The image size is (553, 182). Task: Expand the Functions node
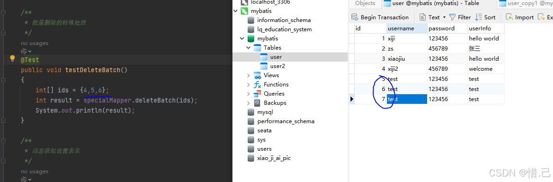click(x=248, y=85)
